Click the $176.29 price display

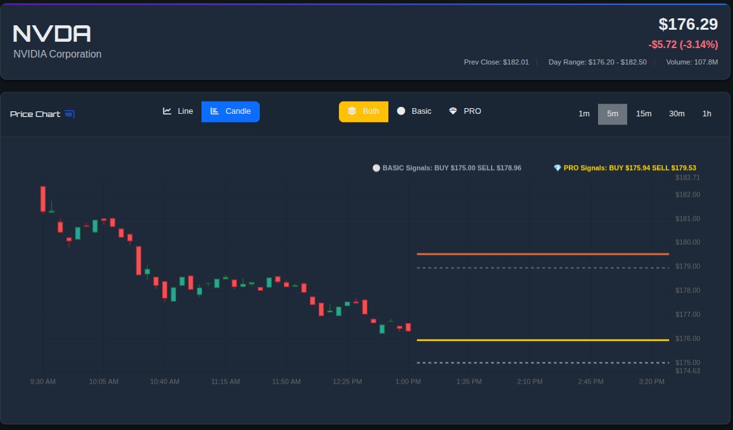(689, 25)
